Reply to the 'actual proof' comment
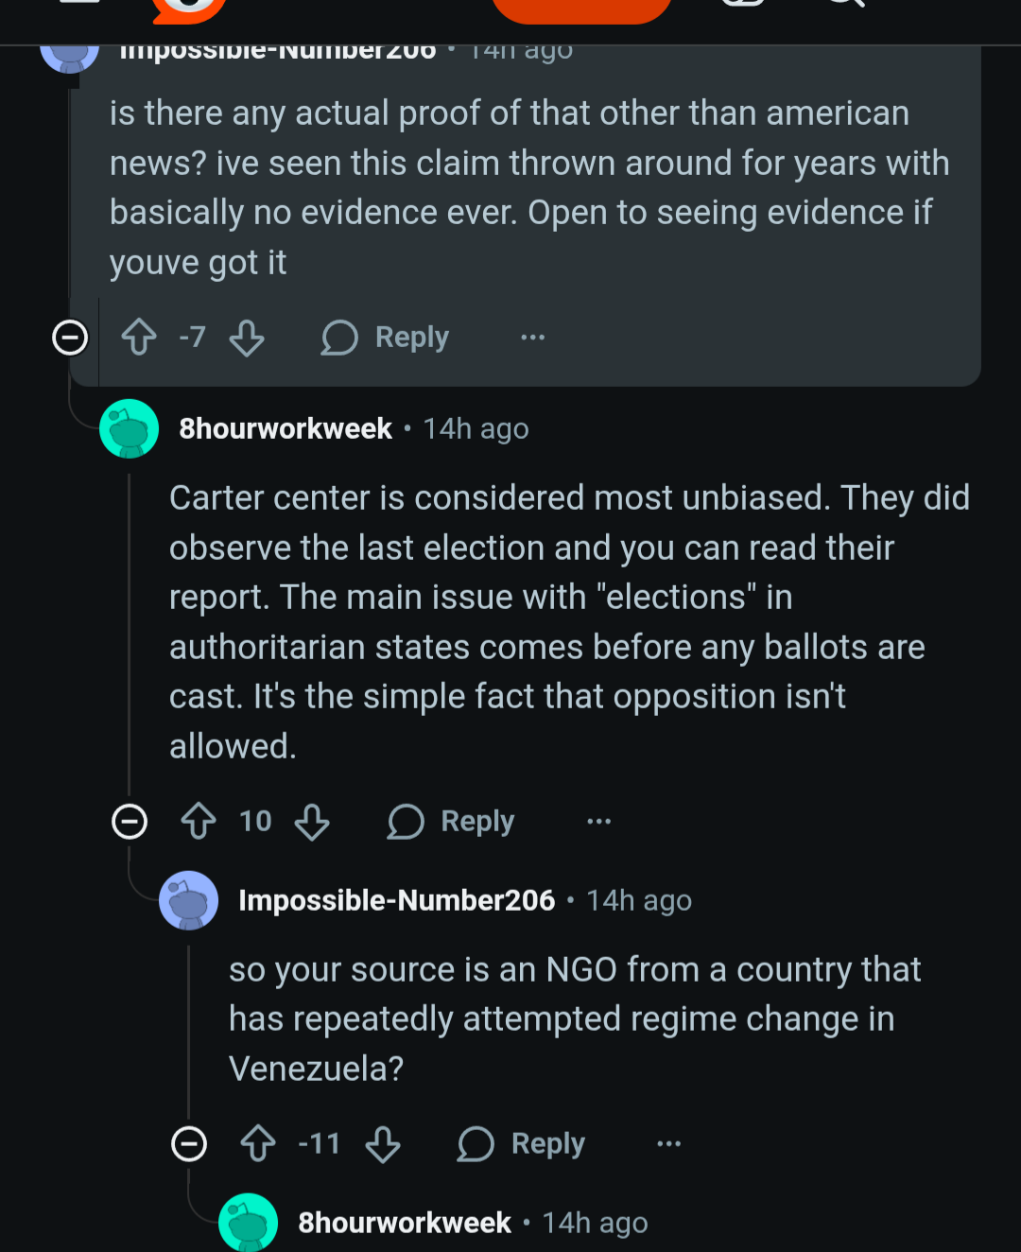 (x=386, y=338)
